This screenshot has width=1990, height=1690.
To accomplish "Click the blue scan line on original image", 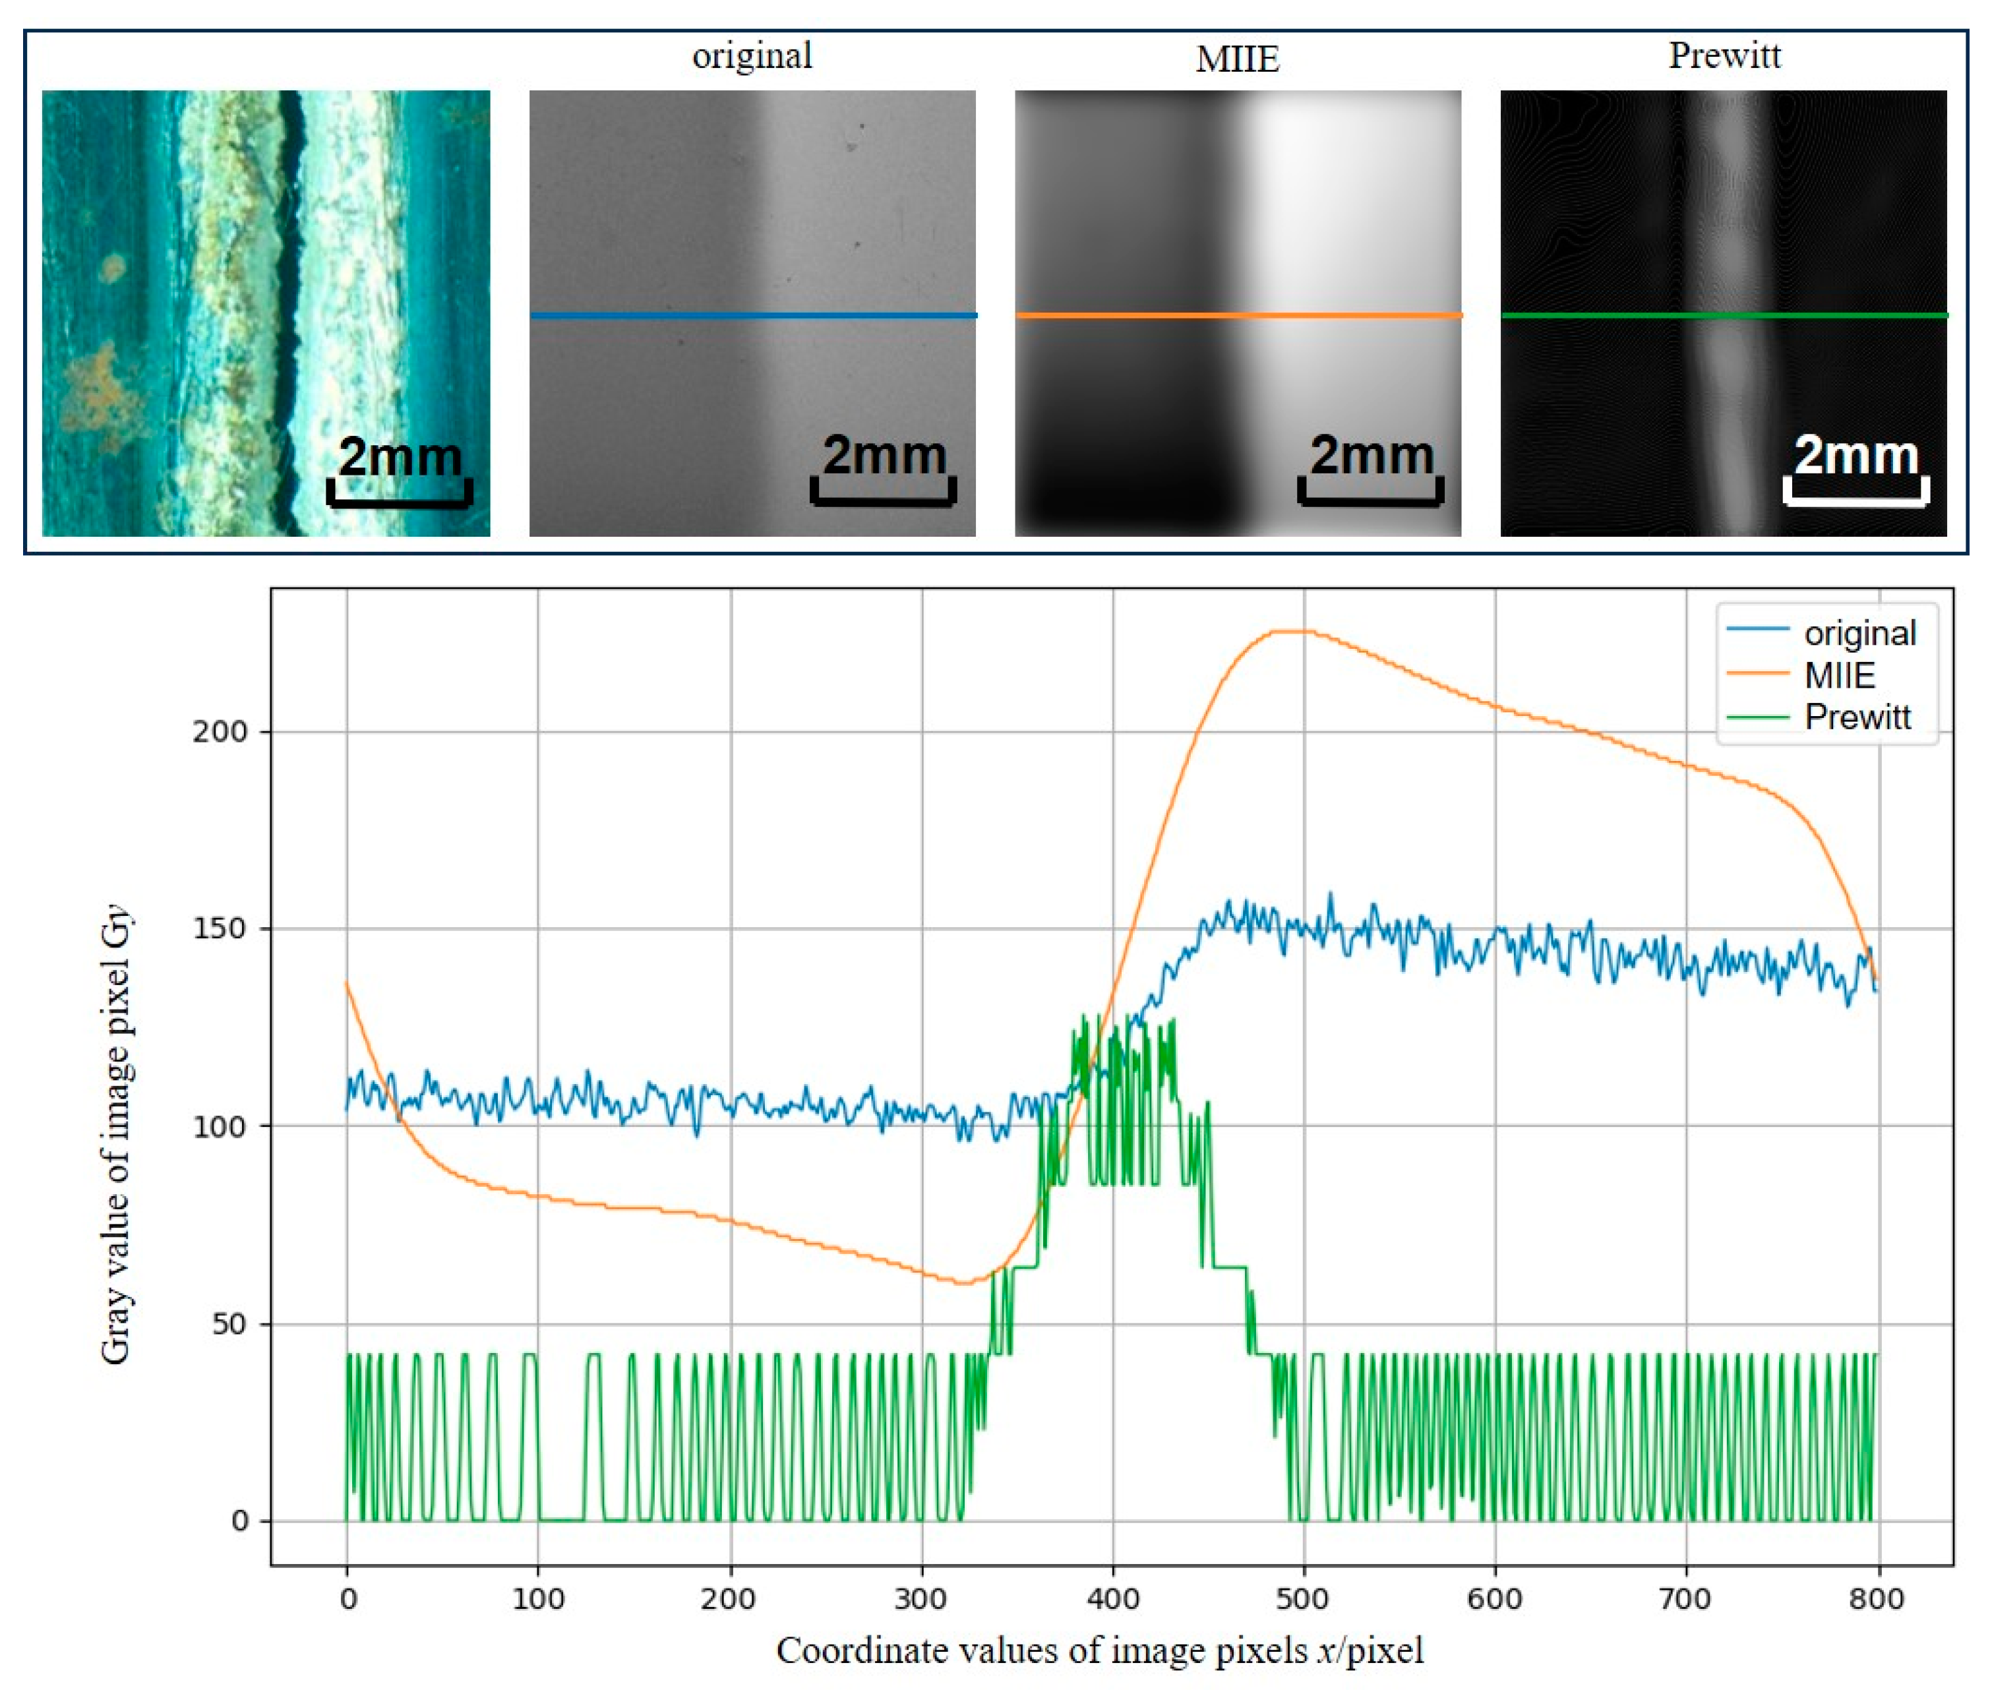I will tap(752, 315).
